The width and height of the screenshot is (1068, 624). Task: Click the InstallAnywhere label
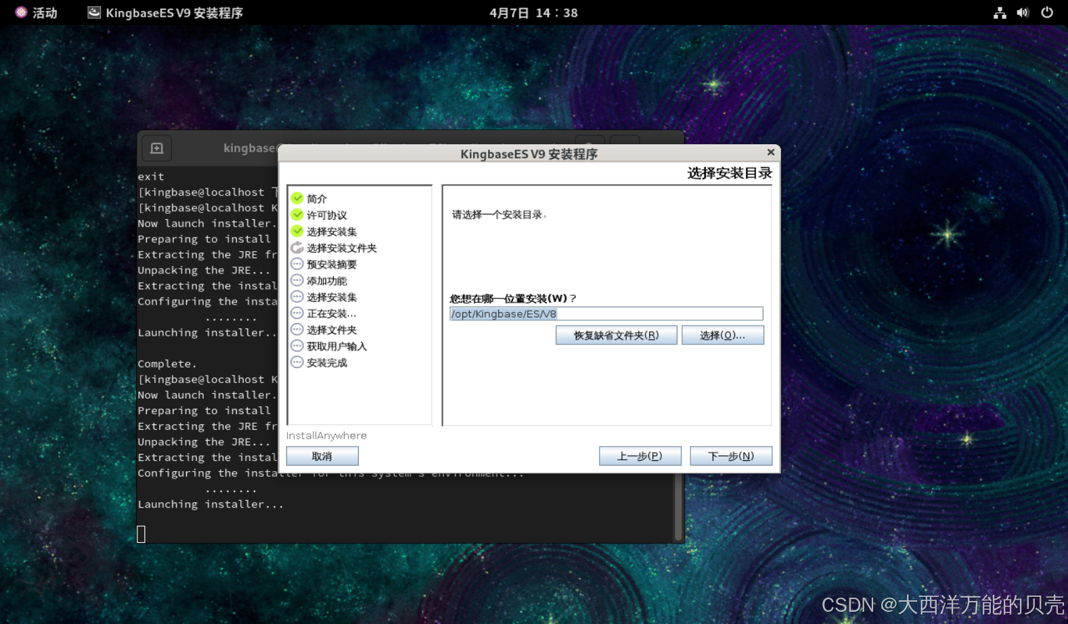point(326,436)
